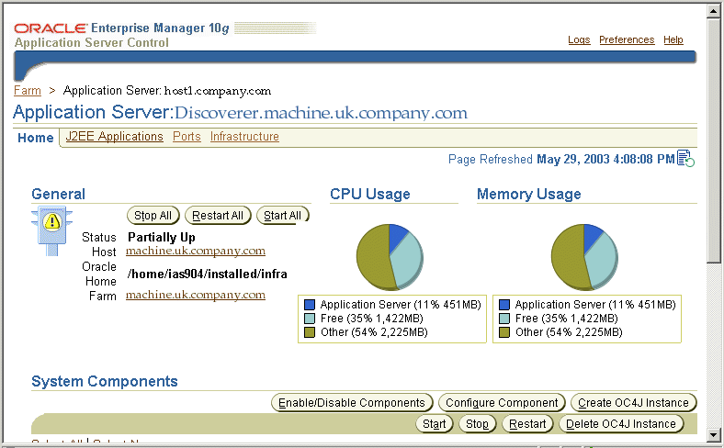Click blue Application Server swatch in CPU legend

[x=310, y=305]
